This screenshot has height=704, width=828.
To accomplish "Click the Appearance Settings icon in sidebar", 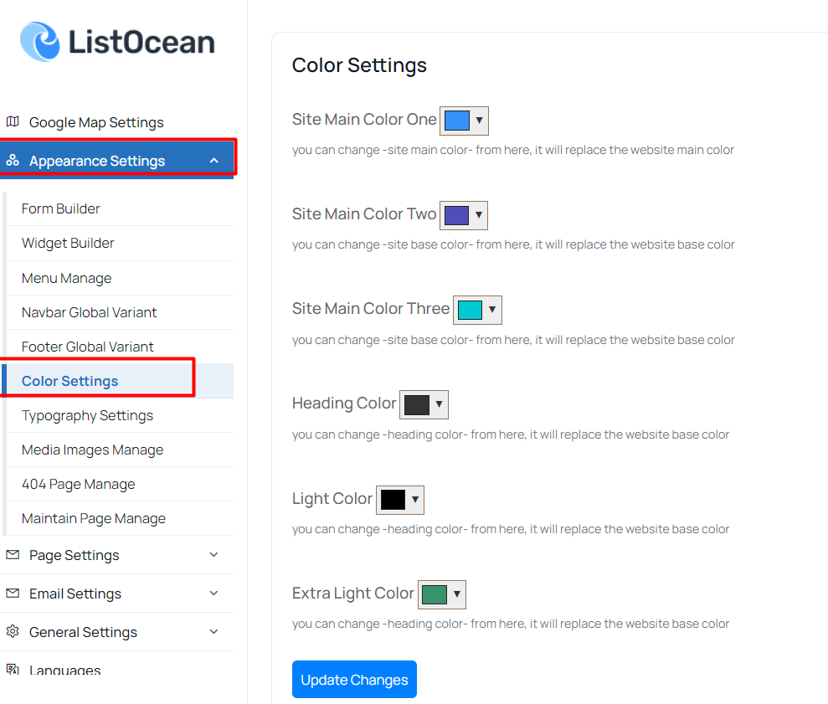I will point(13,160).
